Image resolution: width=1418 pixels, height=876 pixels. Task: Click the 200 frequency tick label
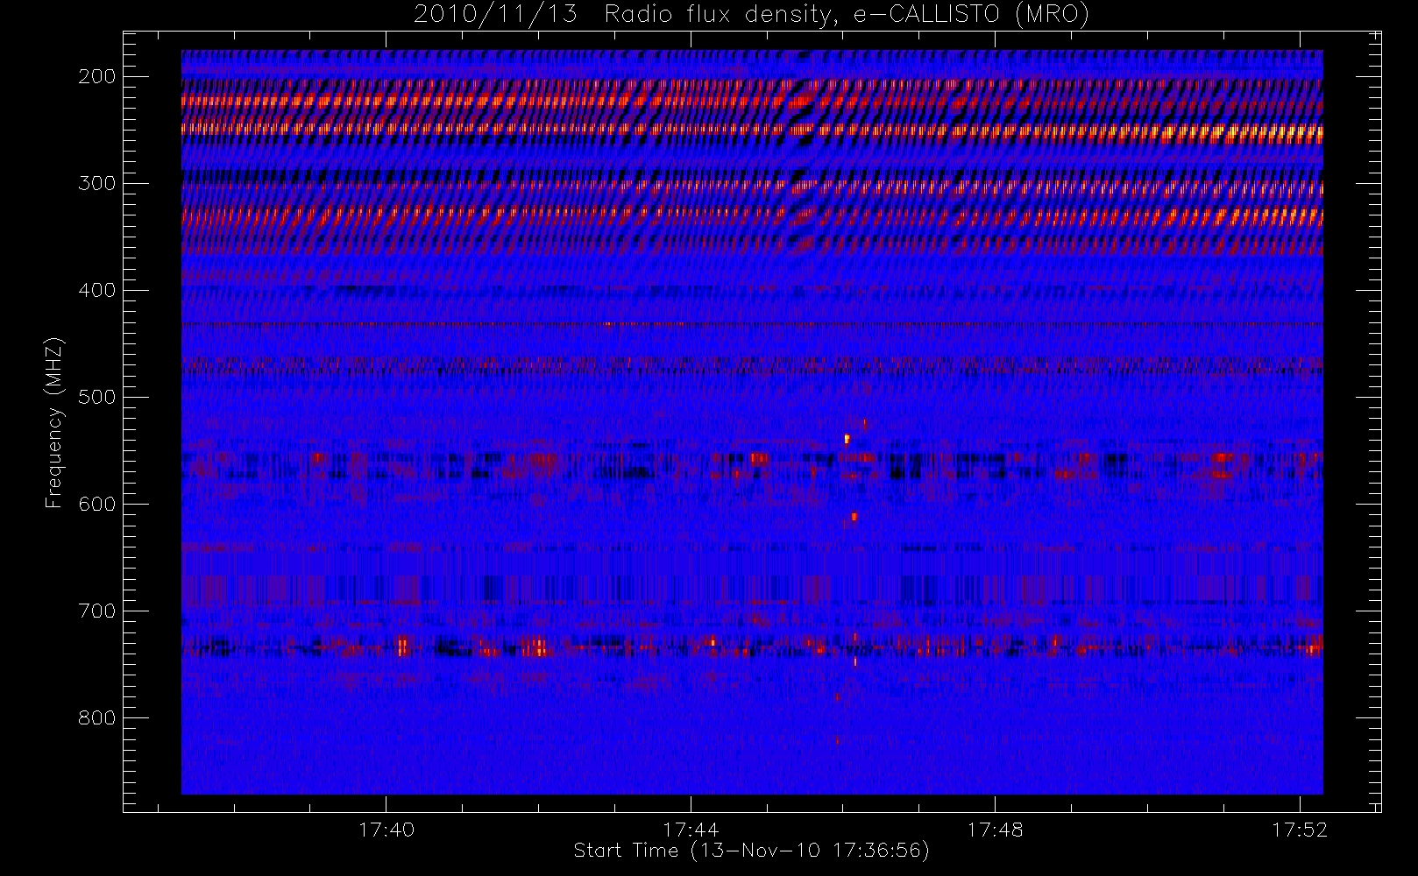pos(97,76)
